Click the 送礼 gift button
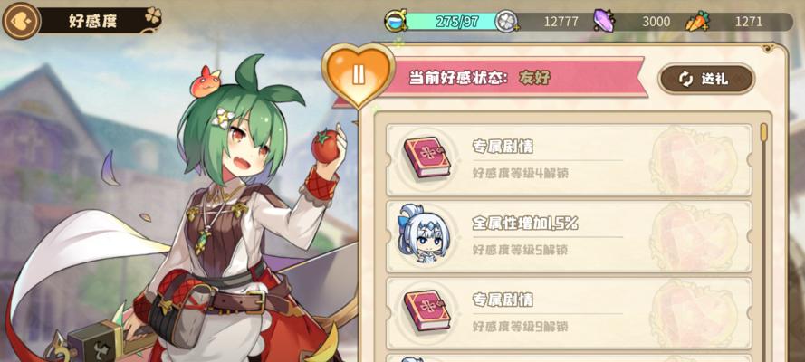The width and height of the screenshot is (805, 362). coord(706,79)
